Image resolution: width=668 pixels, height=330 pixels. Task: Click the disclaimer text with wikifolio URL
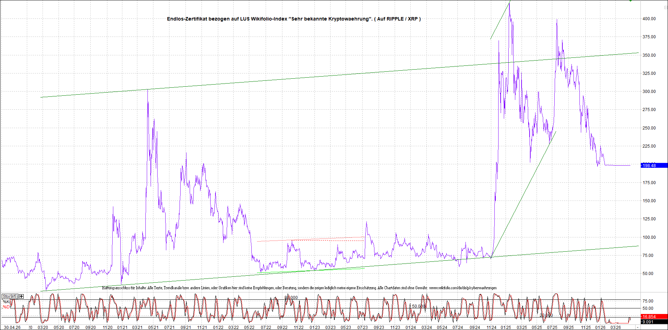[299, 288]
